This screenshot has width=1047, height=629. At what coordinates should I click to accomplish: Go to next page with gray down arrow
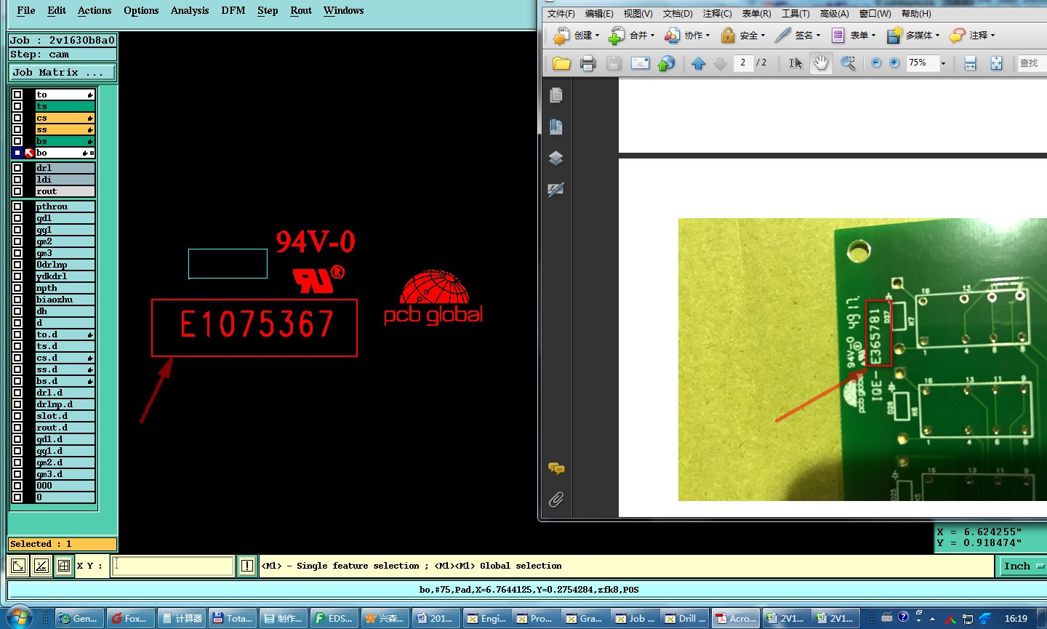tap(721, 63)
